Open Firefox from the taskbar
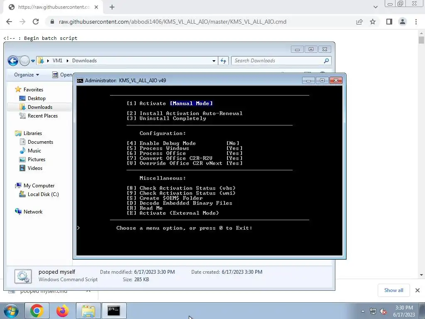 click(x=63, y=311)
